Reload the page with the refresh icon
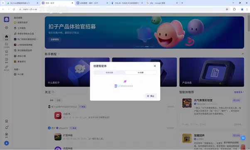 click(x=14, y=9)
